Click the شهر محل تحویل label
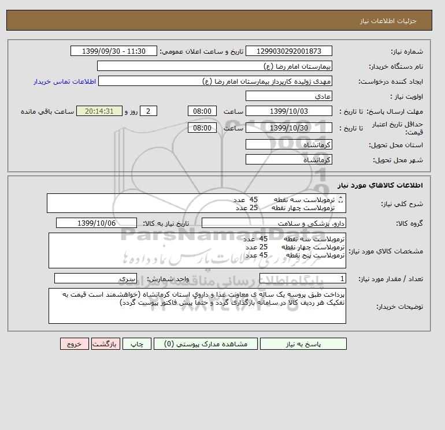Screen dimensions: 445x430 pos(398,160)
